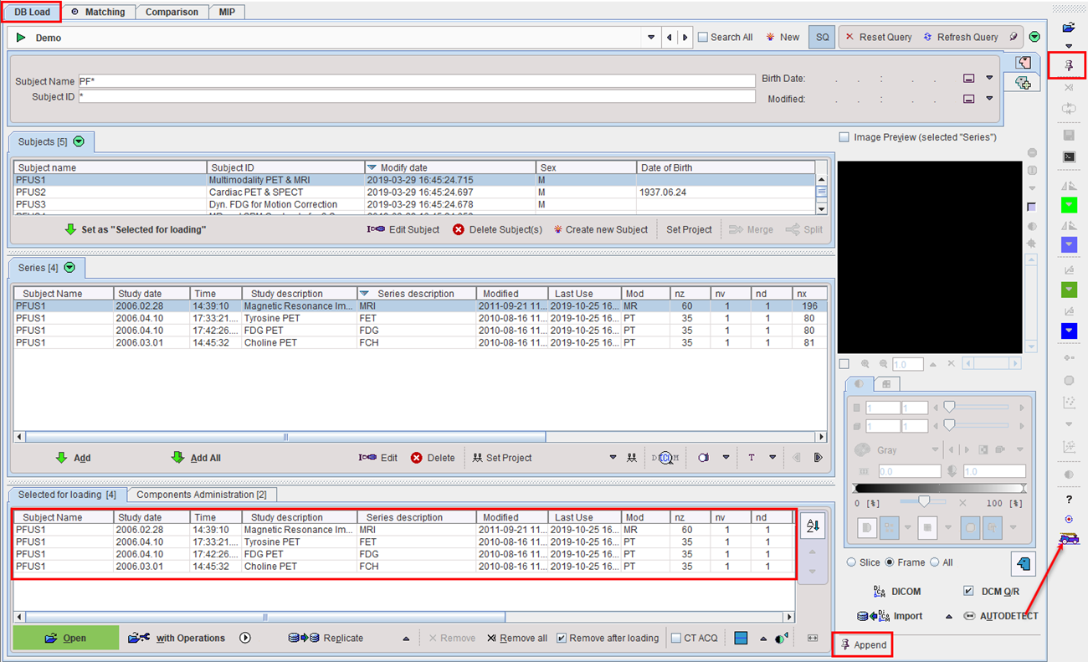
Task: Open the black arrow below sidebar folder icon
Action: point(1069,46)
